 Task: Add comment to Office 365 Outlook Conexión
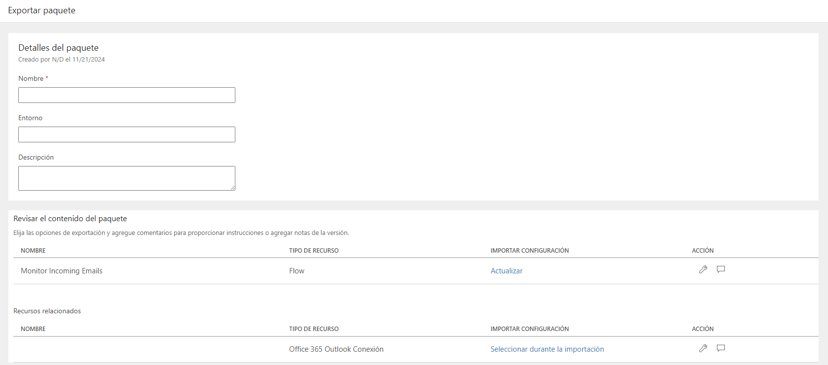coord(721,348)
